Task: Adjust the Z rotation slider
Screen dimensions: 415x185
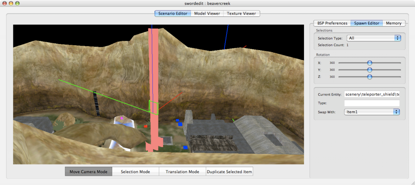Action: [x=370, y=77]
